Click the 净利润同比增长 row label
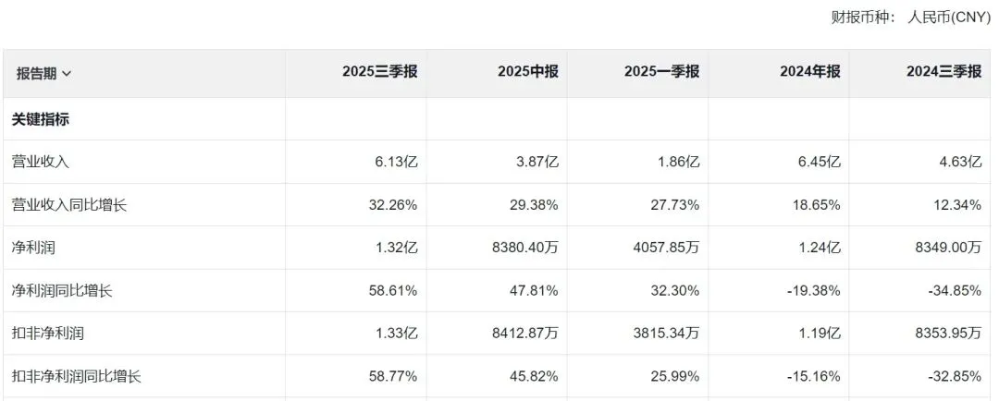Viewport: 999px width, 401px height. pyautogui.click(x=62, y=291)
